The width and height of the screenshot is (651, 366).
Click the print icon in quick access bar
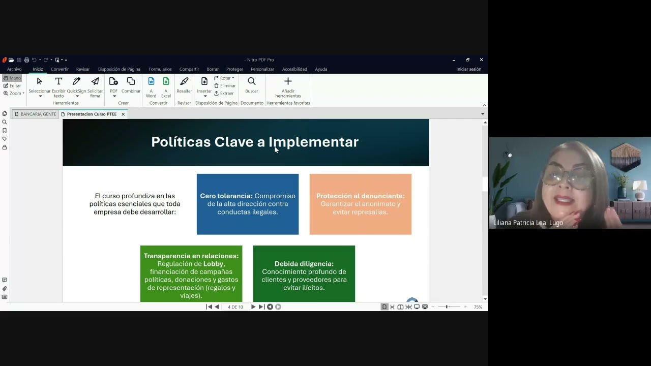26,60
